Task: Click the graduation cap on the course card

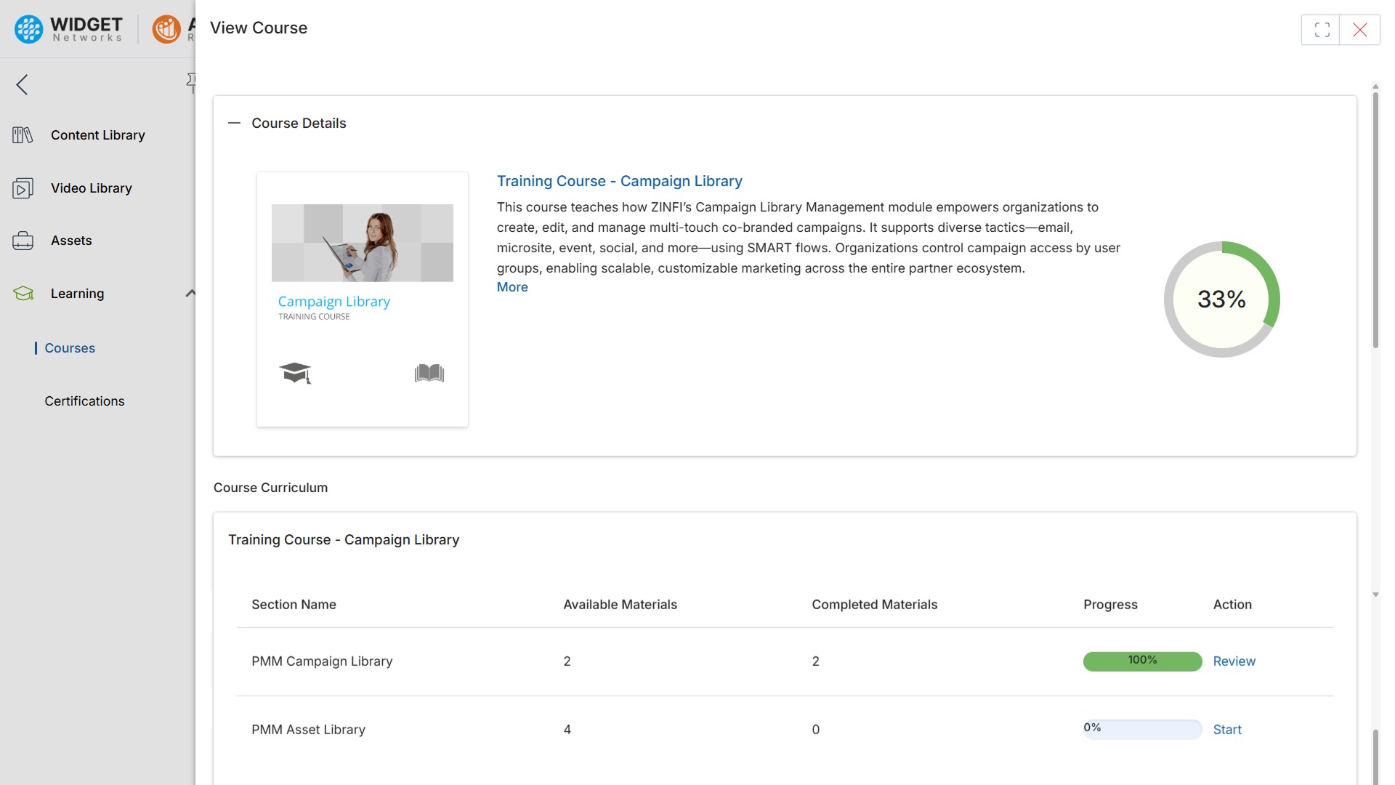Action: [x=295, y=373]
